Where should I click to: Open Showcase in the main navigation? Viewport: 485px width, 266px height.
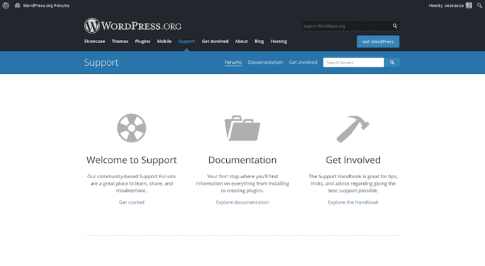(x=94, y=41)
